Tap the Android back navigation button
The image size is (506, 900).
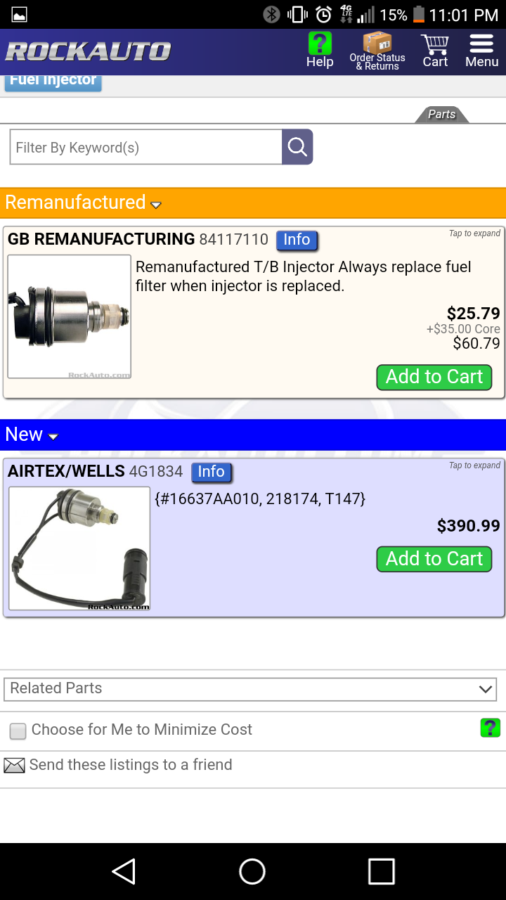[x=124, y=872]
